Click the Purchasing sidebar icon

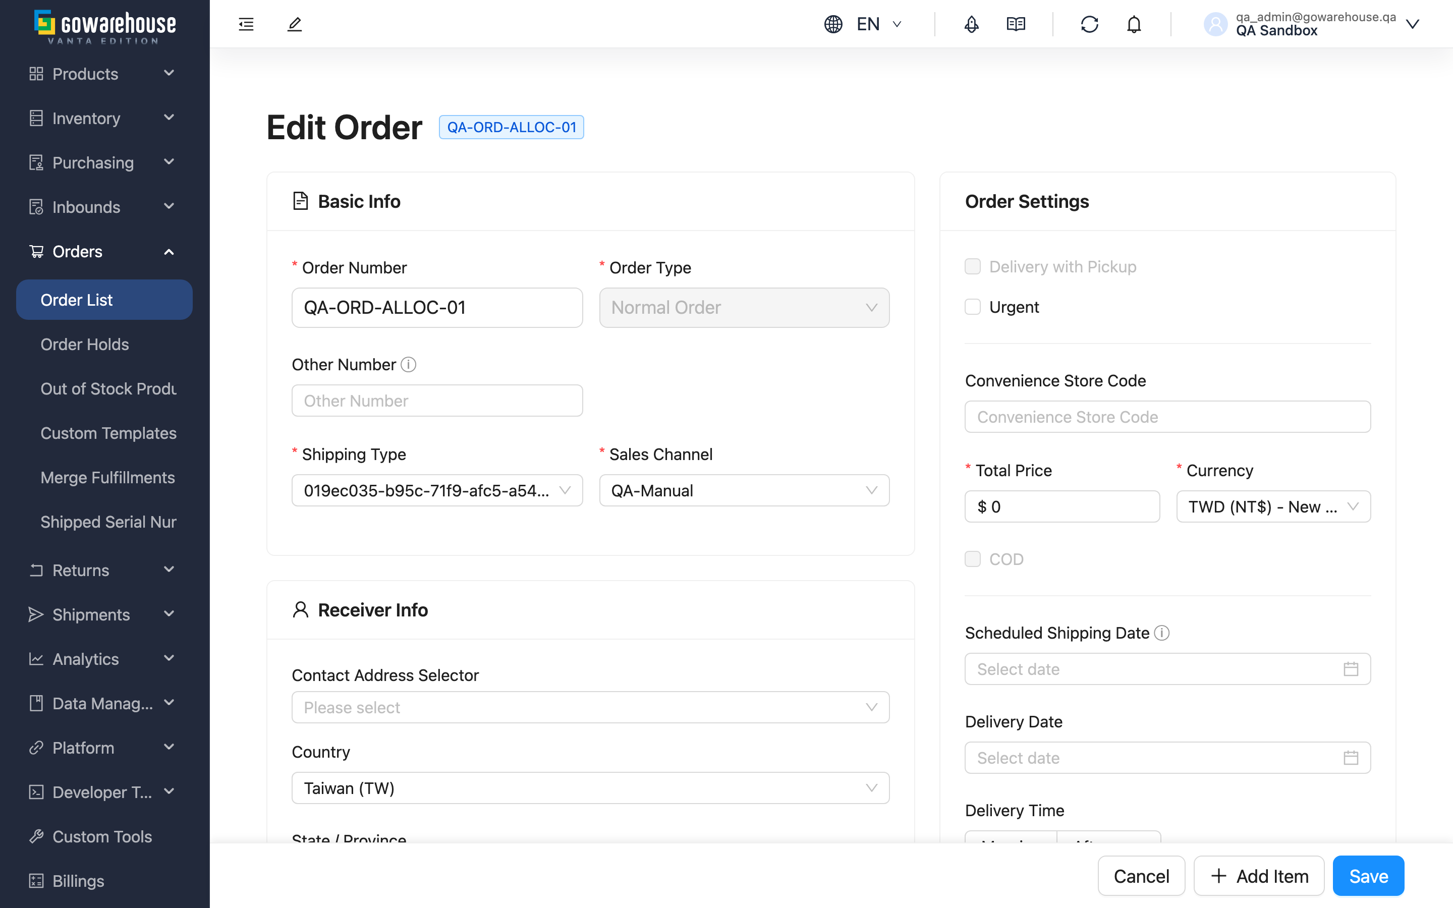36,163
